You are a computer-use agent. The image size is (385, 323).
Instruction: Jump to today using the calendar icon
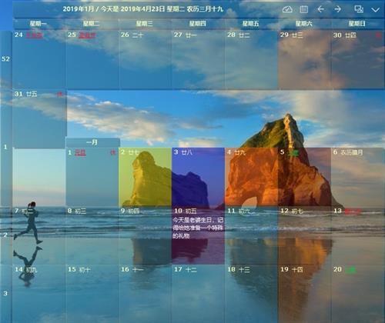pos(304,9)
